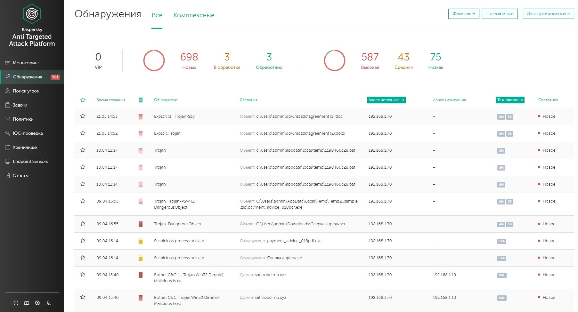The image size is (578, 312).
Task: Remove the Технологии filter
Action: pyautogui.click(x=522, y=100)
